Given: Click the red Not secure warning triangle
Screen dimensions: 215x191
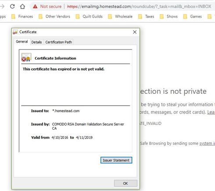Looking at the screenshot, I should point(35,7).
